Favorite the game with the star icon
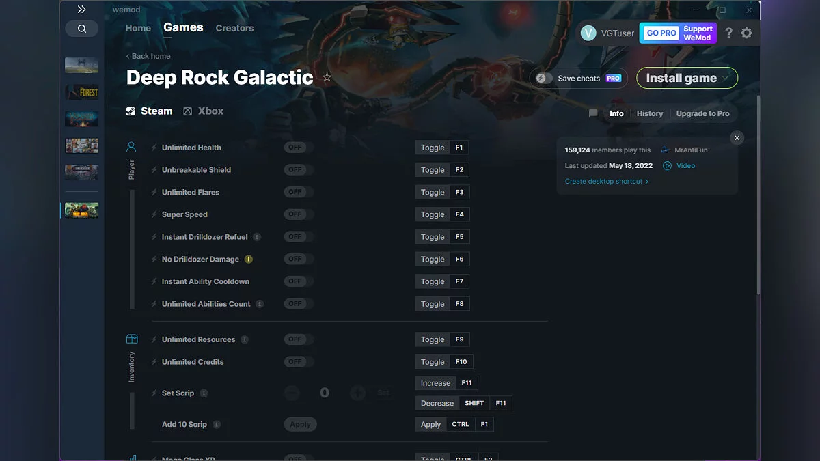 click(327, 77)
